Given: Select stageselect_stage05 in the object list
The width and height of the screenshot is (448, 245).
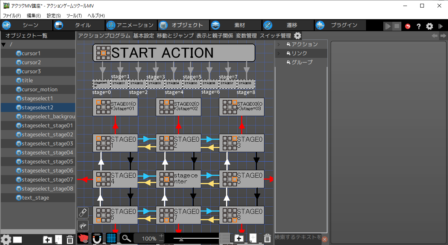Looking at the screenshot, I should click(x=47, y=162).
